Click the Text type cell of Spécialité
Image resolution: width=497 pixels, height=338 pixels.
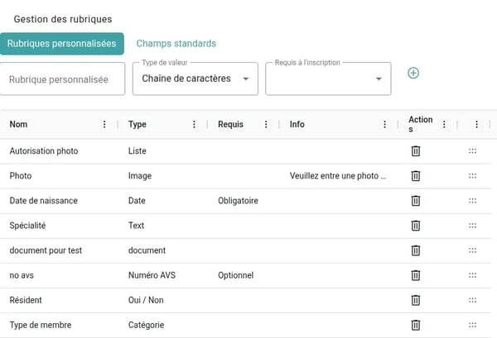coord(136,226)
